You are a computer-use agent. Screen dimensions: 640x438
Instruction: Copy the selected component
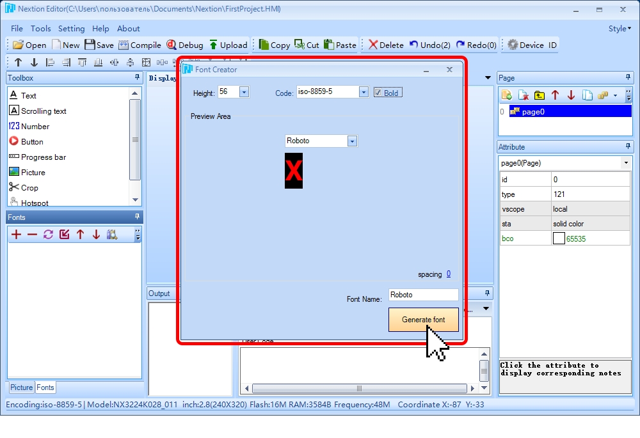pyautogui.click(x=275, y=45)
